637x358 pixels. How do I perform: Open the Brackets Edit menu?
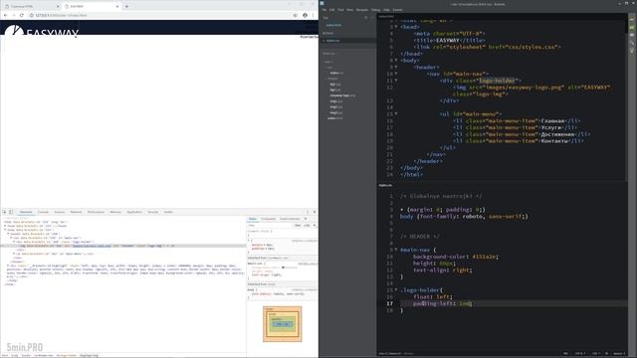(x=331, y=10)
